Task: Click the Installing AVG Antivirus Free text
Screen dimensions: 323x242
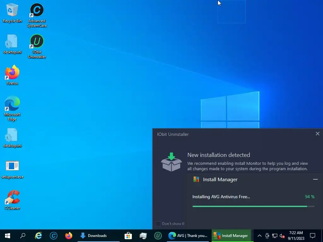Action: 221,197
